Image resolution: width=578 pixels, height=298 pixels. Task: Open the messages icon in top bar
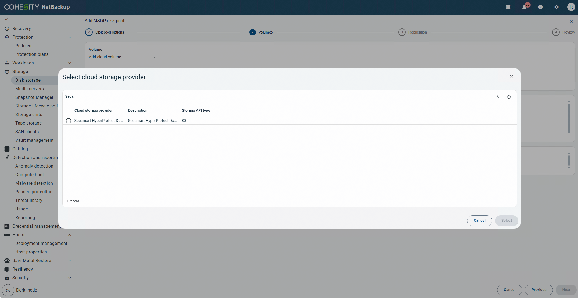tap(508, 7)
